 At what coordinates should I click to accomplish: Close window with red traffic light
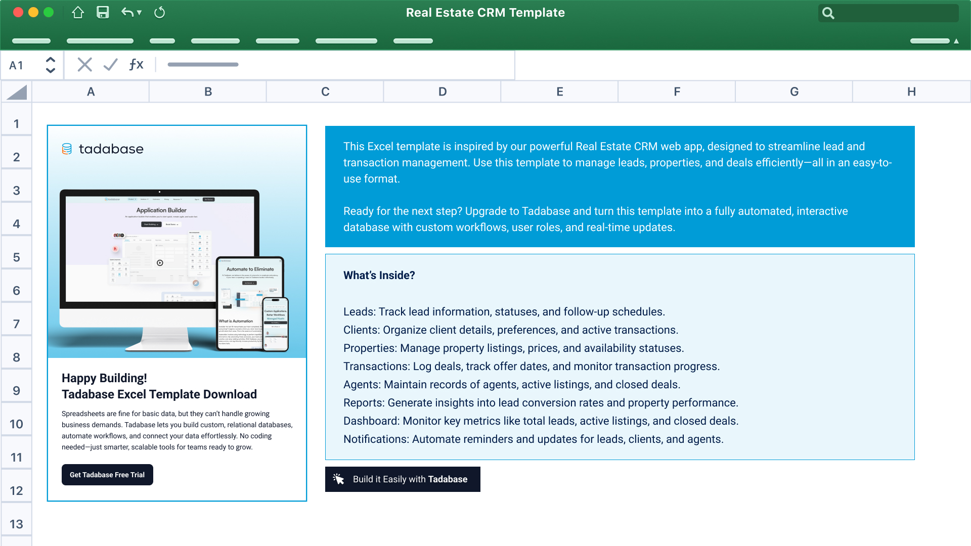coord(18,13)
